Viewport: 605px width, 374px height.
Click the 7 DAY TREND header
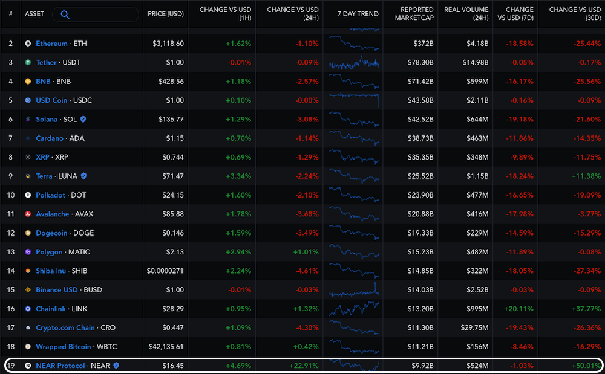358,14
